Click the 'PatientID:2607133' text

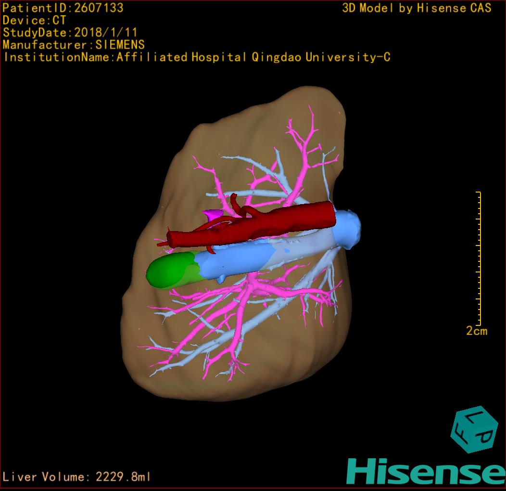63,8
